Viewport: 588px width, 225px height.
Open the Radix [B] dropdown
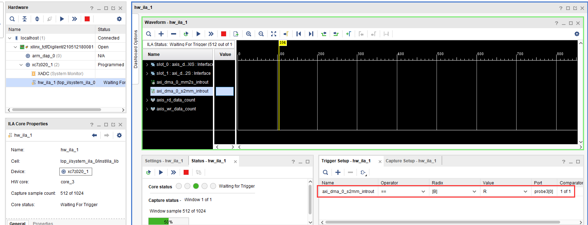pyautogui.click(x=454, y=192)
